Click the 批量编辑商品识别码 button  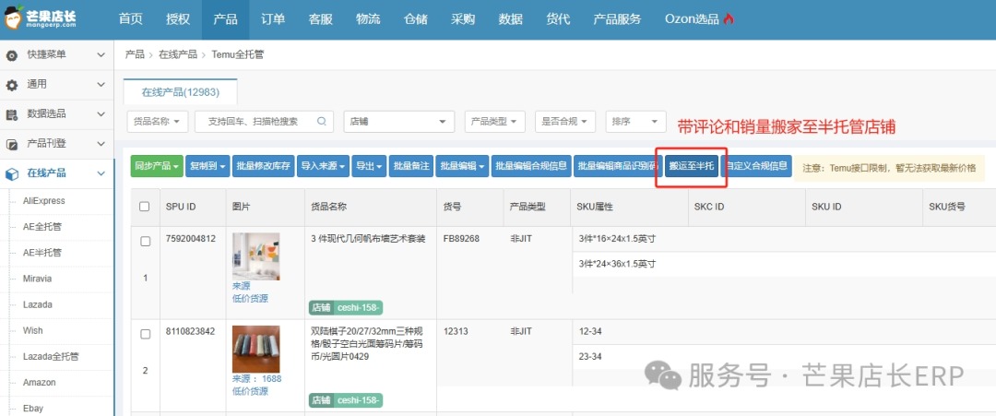[x=618, y=166]
